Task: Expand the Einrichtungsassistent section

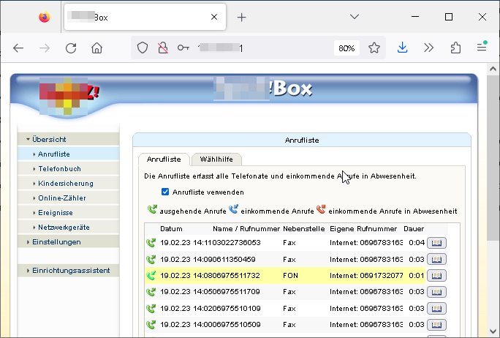Action: tap(68, 271)
